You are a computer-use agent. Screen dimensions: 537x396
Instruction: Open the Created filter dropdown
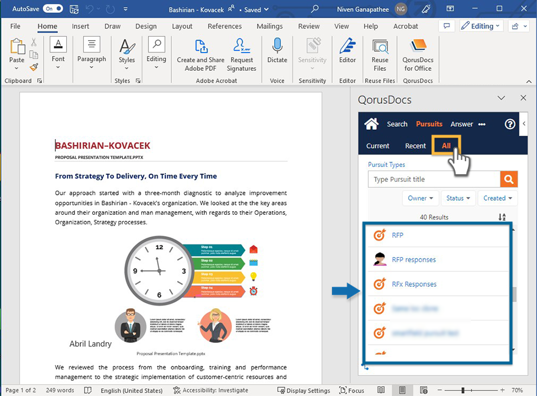point(497,198)
